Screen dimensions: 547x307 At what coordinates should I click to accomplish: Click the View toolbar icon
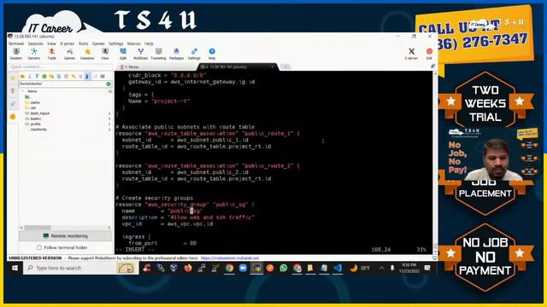[105, 54]
